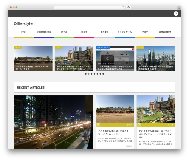Click ドバイ label on MAY 17 card
189x160 pixels.
click(x=130, y=125)
